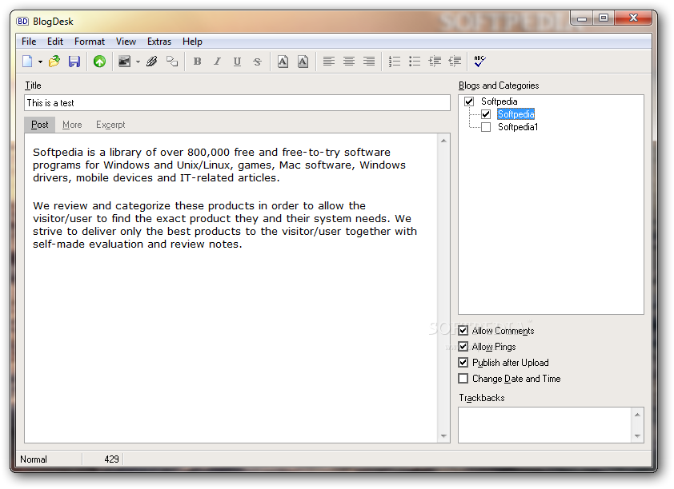Image resolution: width=674 pixels, height=489 pixels.
Task: Uncheck the top-level Softpedia blog checkbox
Action: pyautogui.click(x=469, y=101)
